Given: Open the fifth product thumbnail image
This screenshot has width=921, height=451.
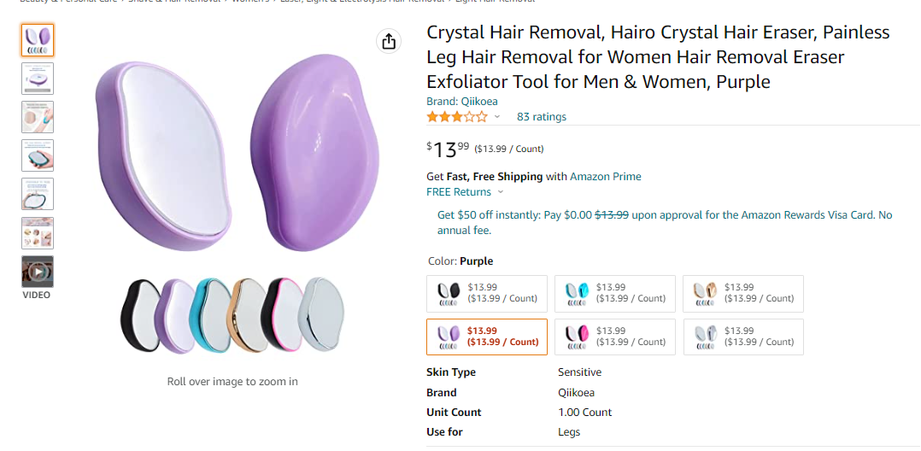Looking at the screenshot, I should coord(38,194).
